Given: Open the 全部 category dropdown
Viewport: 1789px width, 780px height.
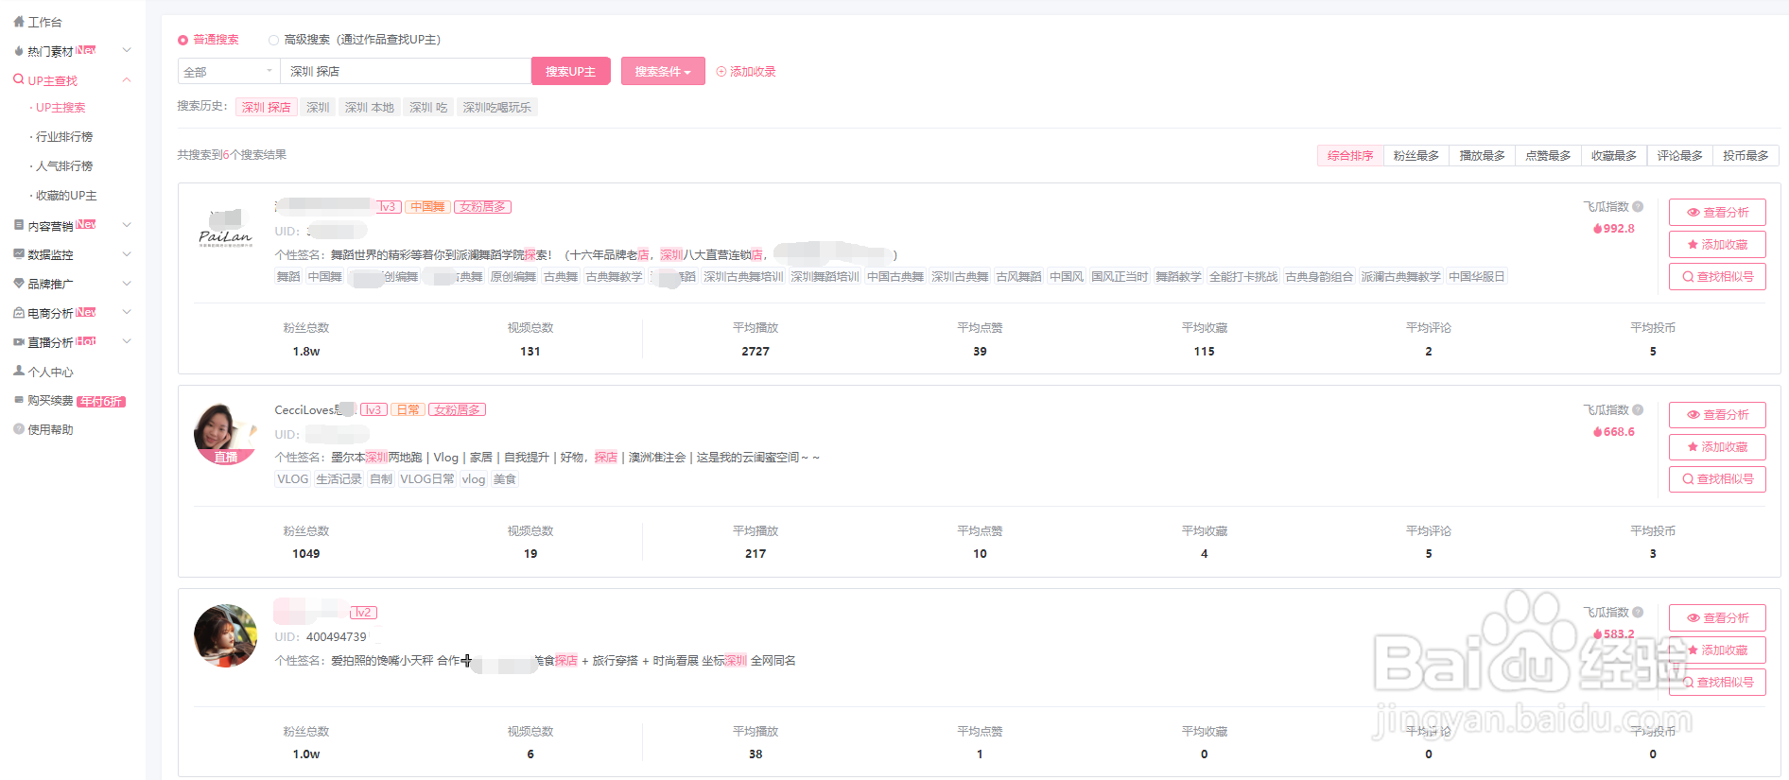Looking at the screenshot, I should click(x=229, y=71).
